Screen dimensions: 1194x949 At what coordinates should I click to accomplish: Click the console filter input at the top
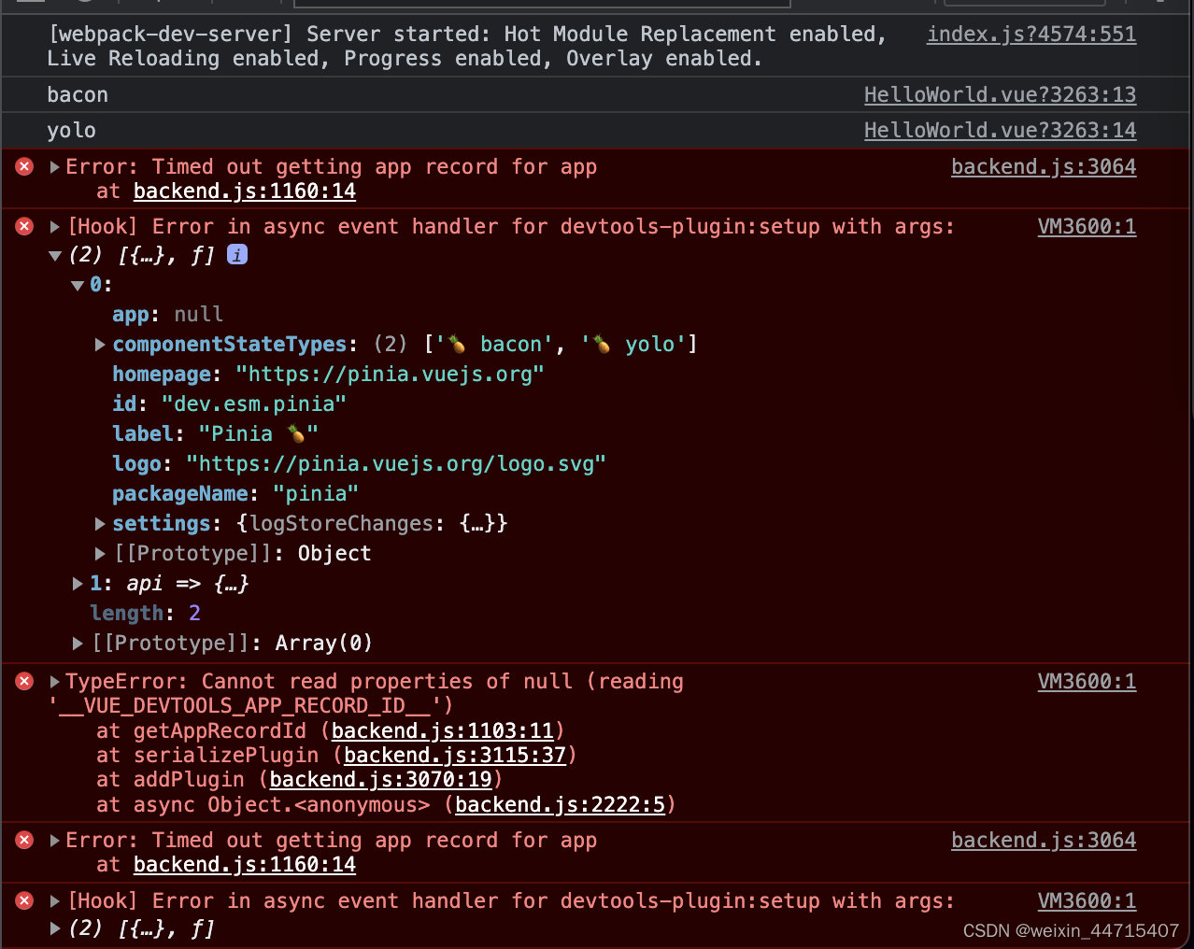(x=542, y=3)
